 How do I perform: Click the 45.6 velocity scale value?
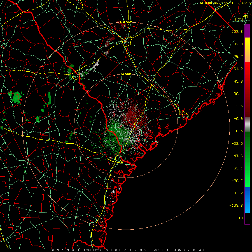(x=238, y=81)
